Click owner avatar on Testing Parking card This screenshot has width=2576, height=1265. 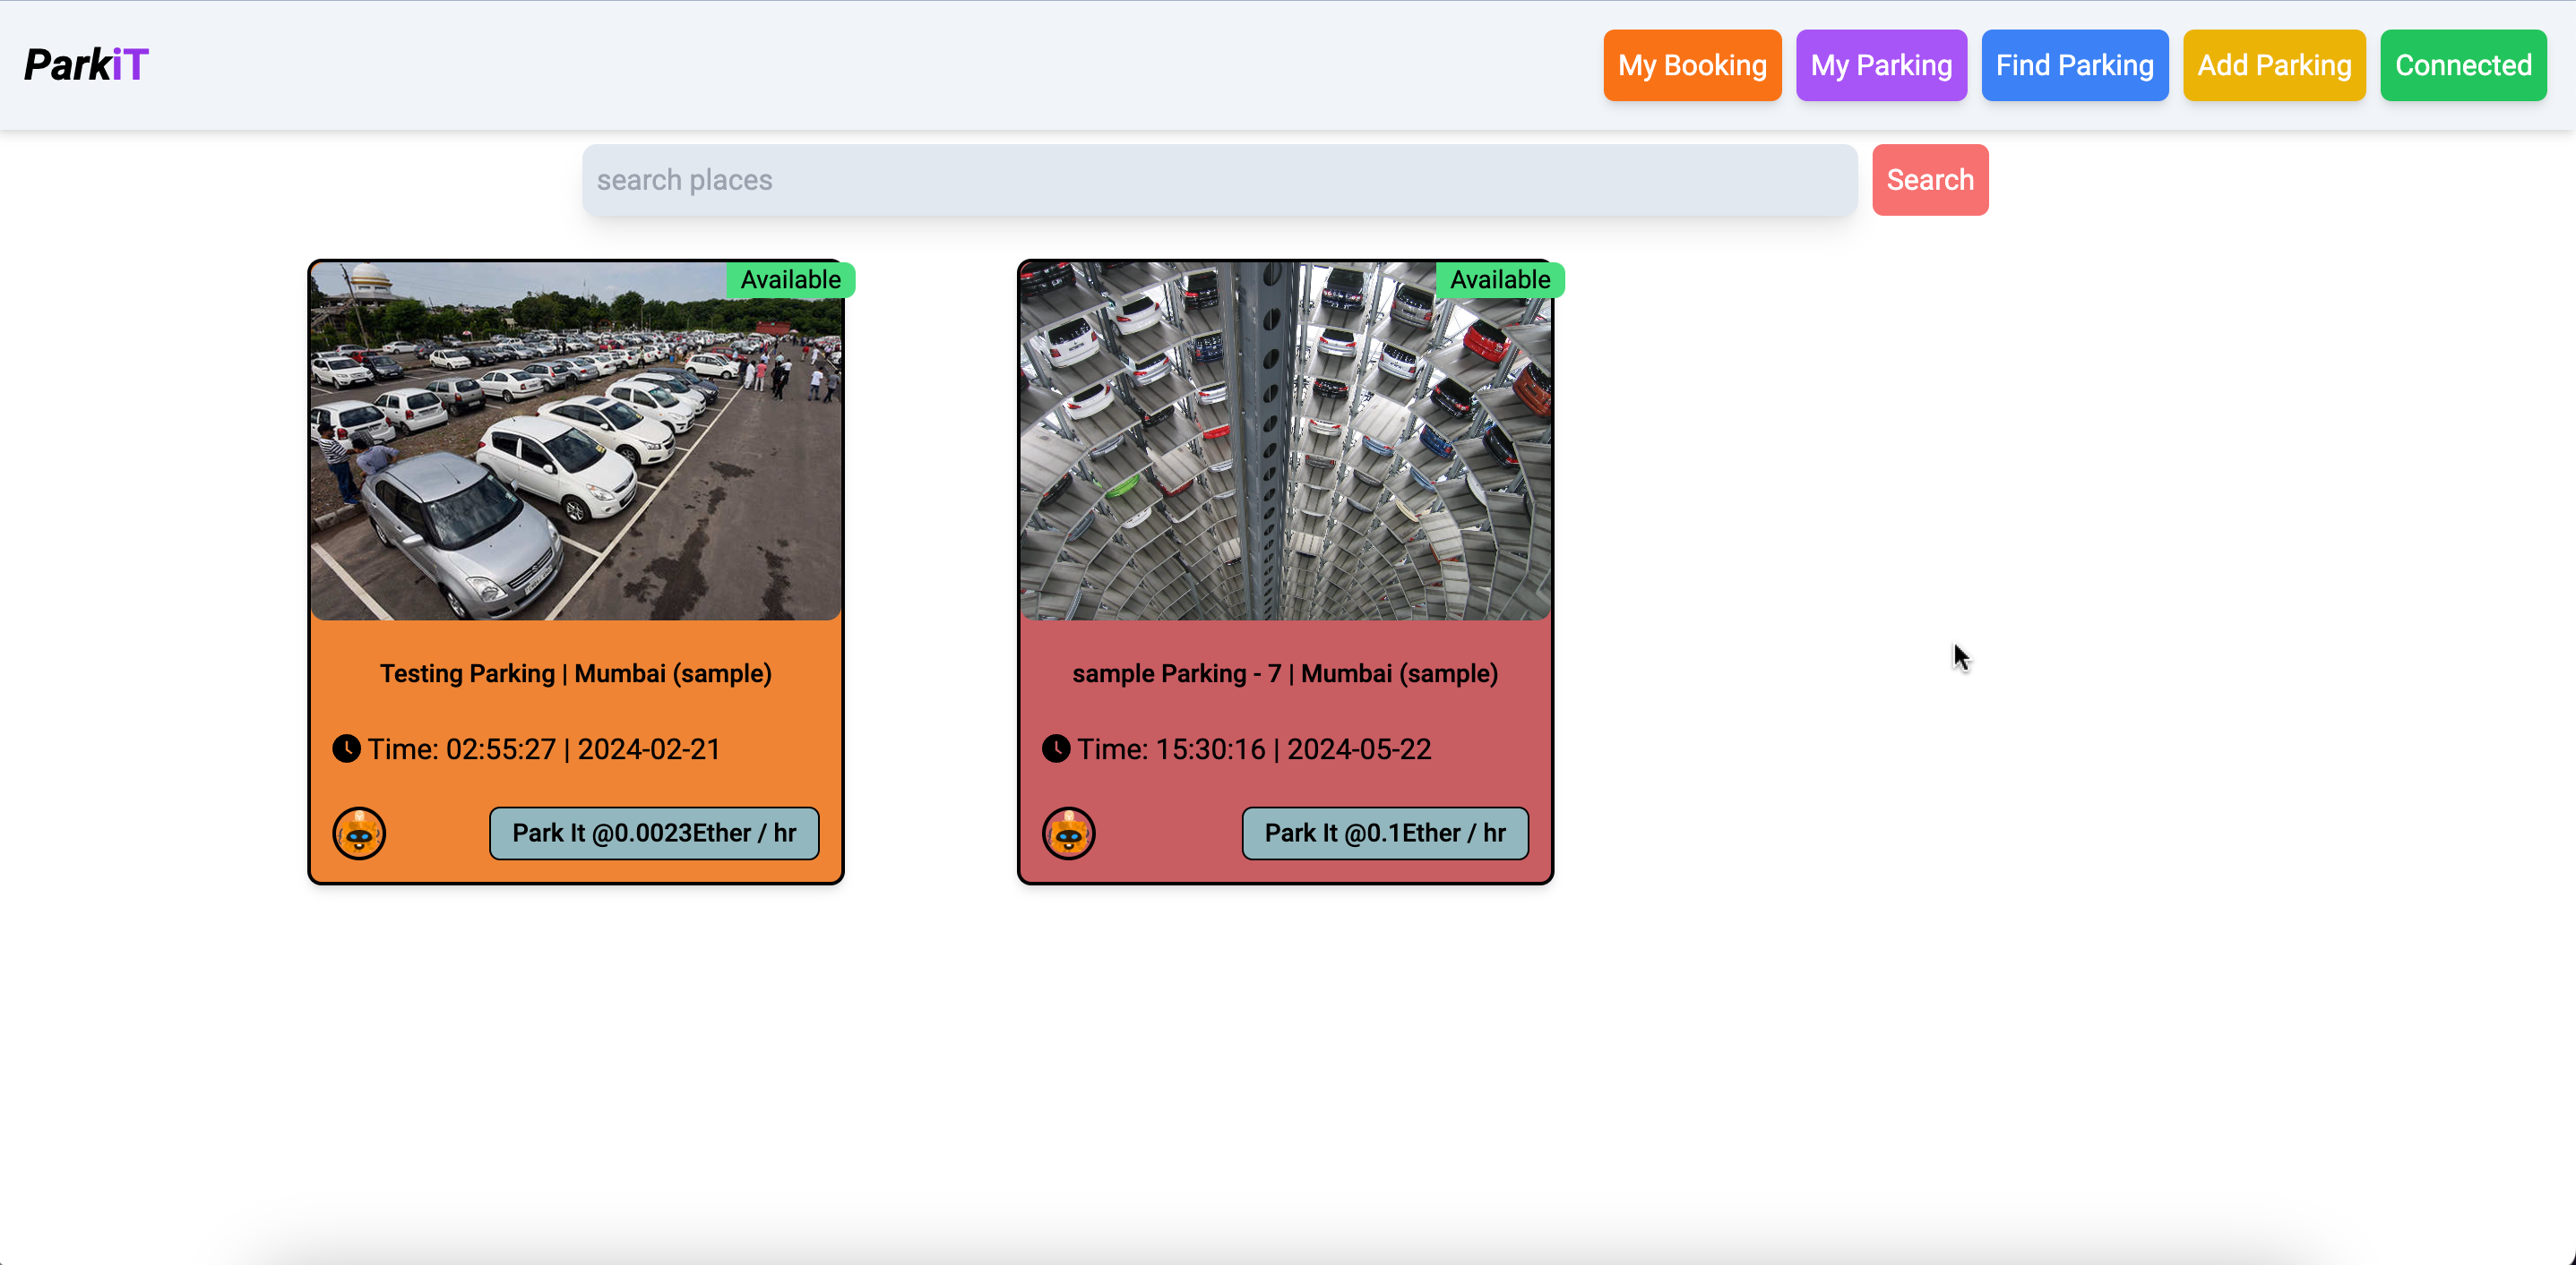coord(359,833)
